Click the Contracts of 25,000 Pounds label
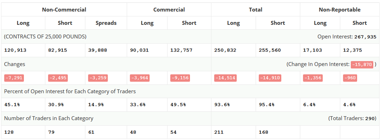The width and height of the screenshot is (381, 140). click(45, 37)
